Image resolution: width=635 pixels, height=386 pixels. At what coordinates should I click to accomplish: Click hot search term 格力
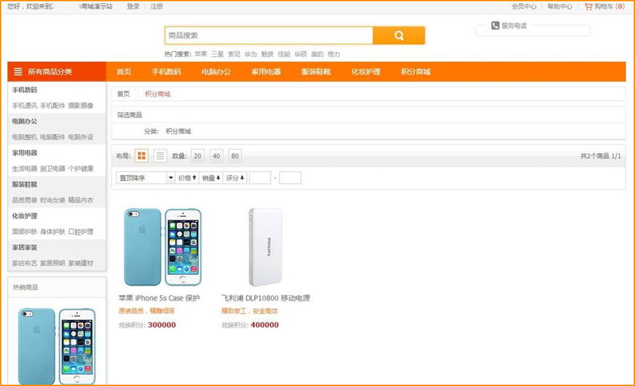(334, 54)
